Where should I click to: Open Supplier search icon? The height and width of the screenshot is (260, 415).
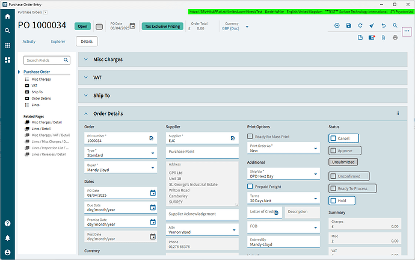[233, 138]
